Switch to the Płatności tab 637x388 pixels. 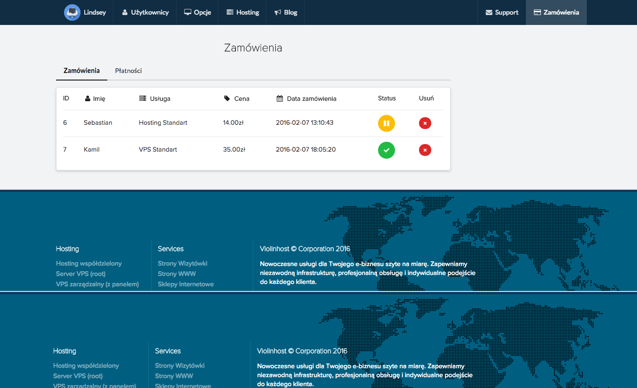point(129,71)
